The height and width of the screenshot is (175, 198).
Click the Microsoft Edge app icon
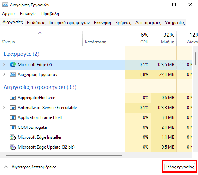13,65
